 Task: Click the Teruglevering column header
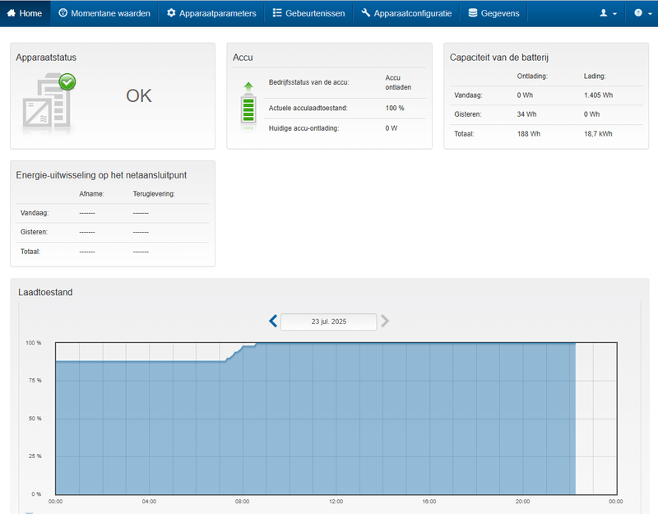tap(154, 194)
